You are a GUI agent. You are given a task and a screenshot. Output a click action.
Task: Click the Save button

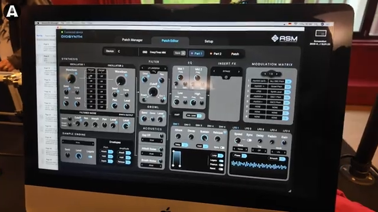pyautogui.click(x=177, y=53)
